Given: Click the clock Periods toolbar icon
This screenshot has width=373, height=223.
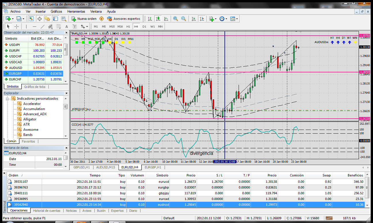Looking at the screenshot, I should (222, 19).
